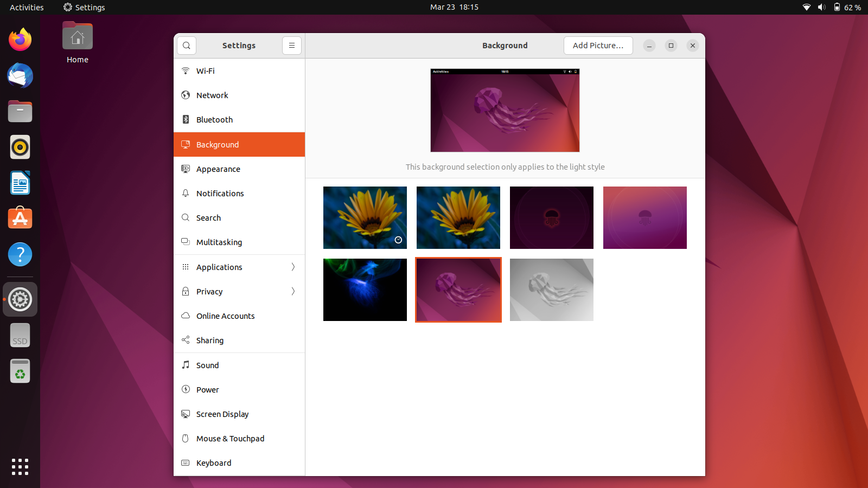Expand the Applications settings submenu chevron

[x=293, y=267]
